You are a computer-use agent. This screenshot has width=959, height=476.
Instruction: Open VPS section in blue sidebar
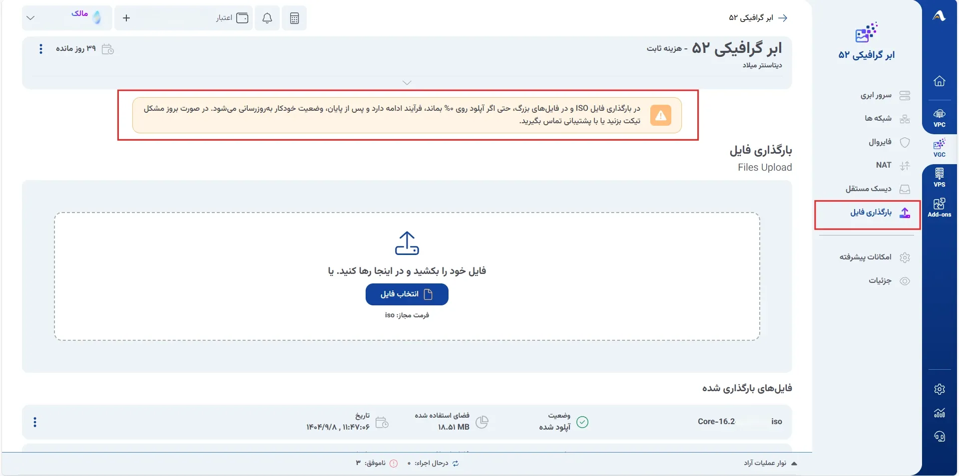(x=940, y=178)
